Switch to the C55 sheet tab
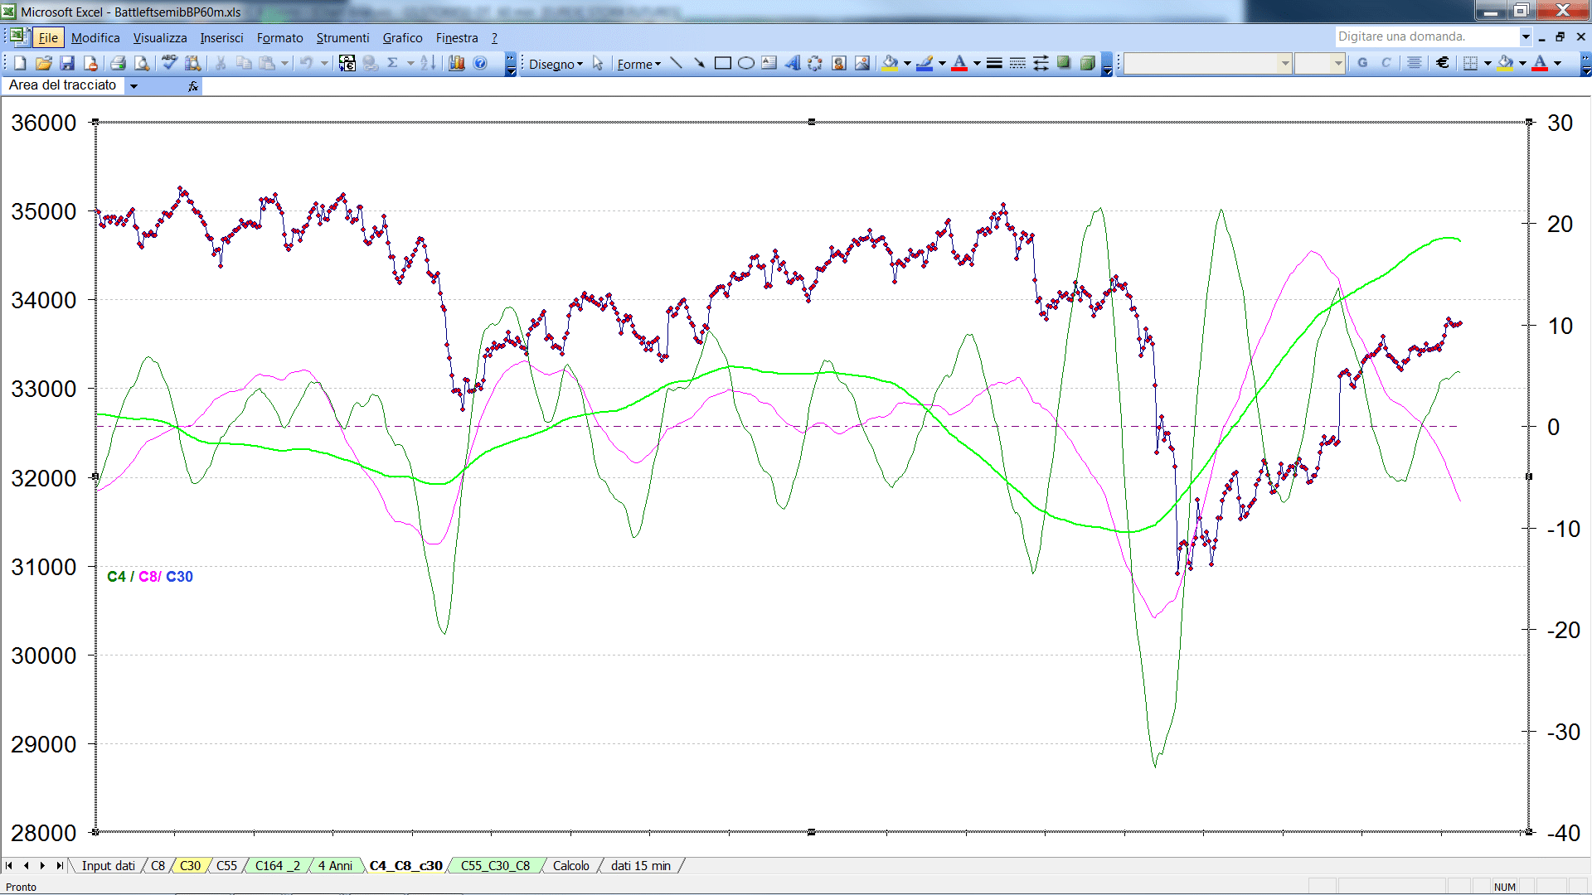Screen dimensions: 1592x895 pos(226,866)
